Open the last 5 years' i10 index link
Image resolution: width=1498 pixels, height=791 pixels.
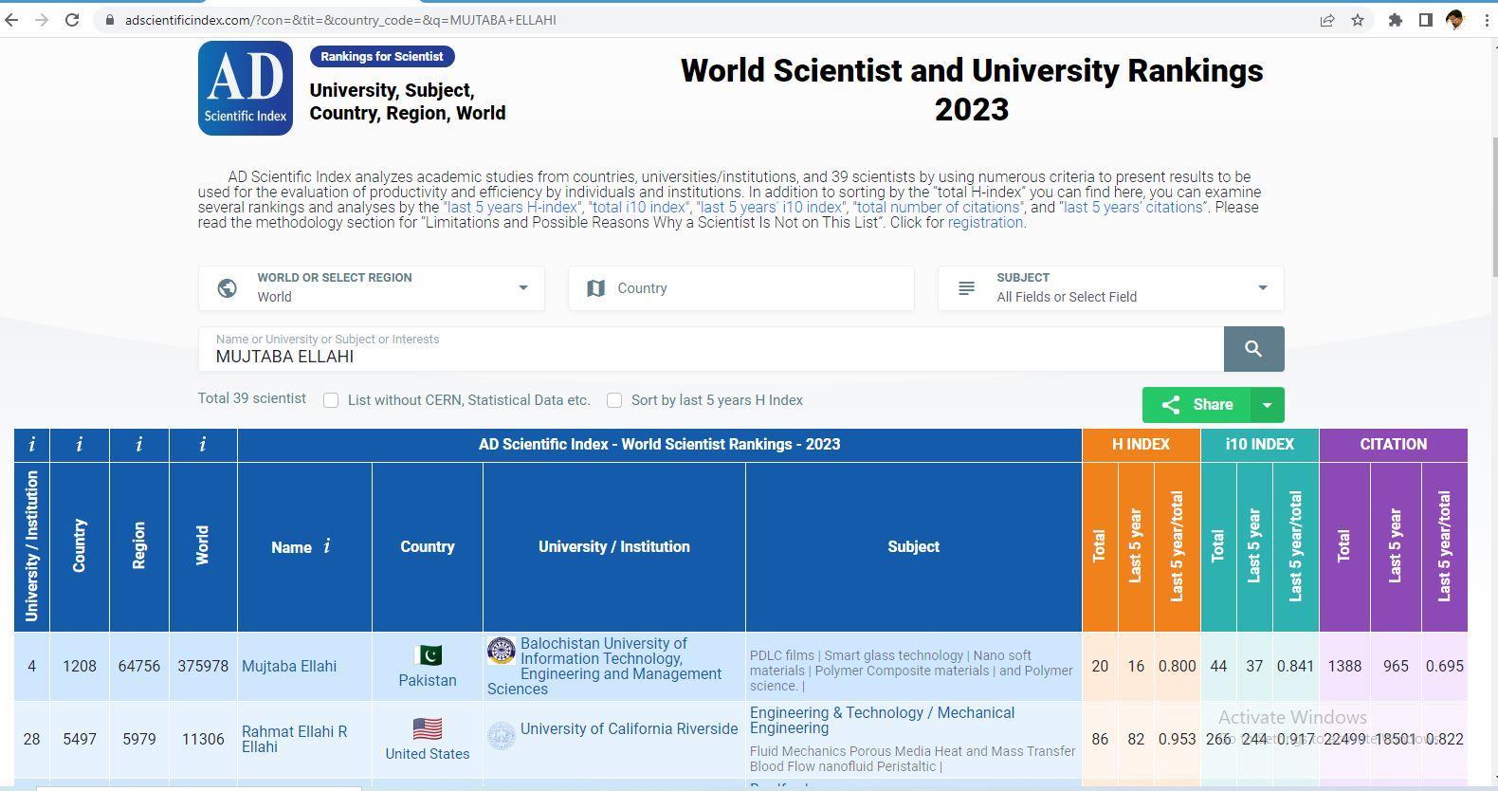pos(773,207)
